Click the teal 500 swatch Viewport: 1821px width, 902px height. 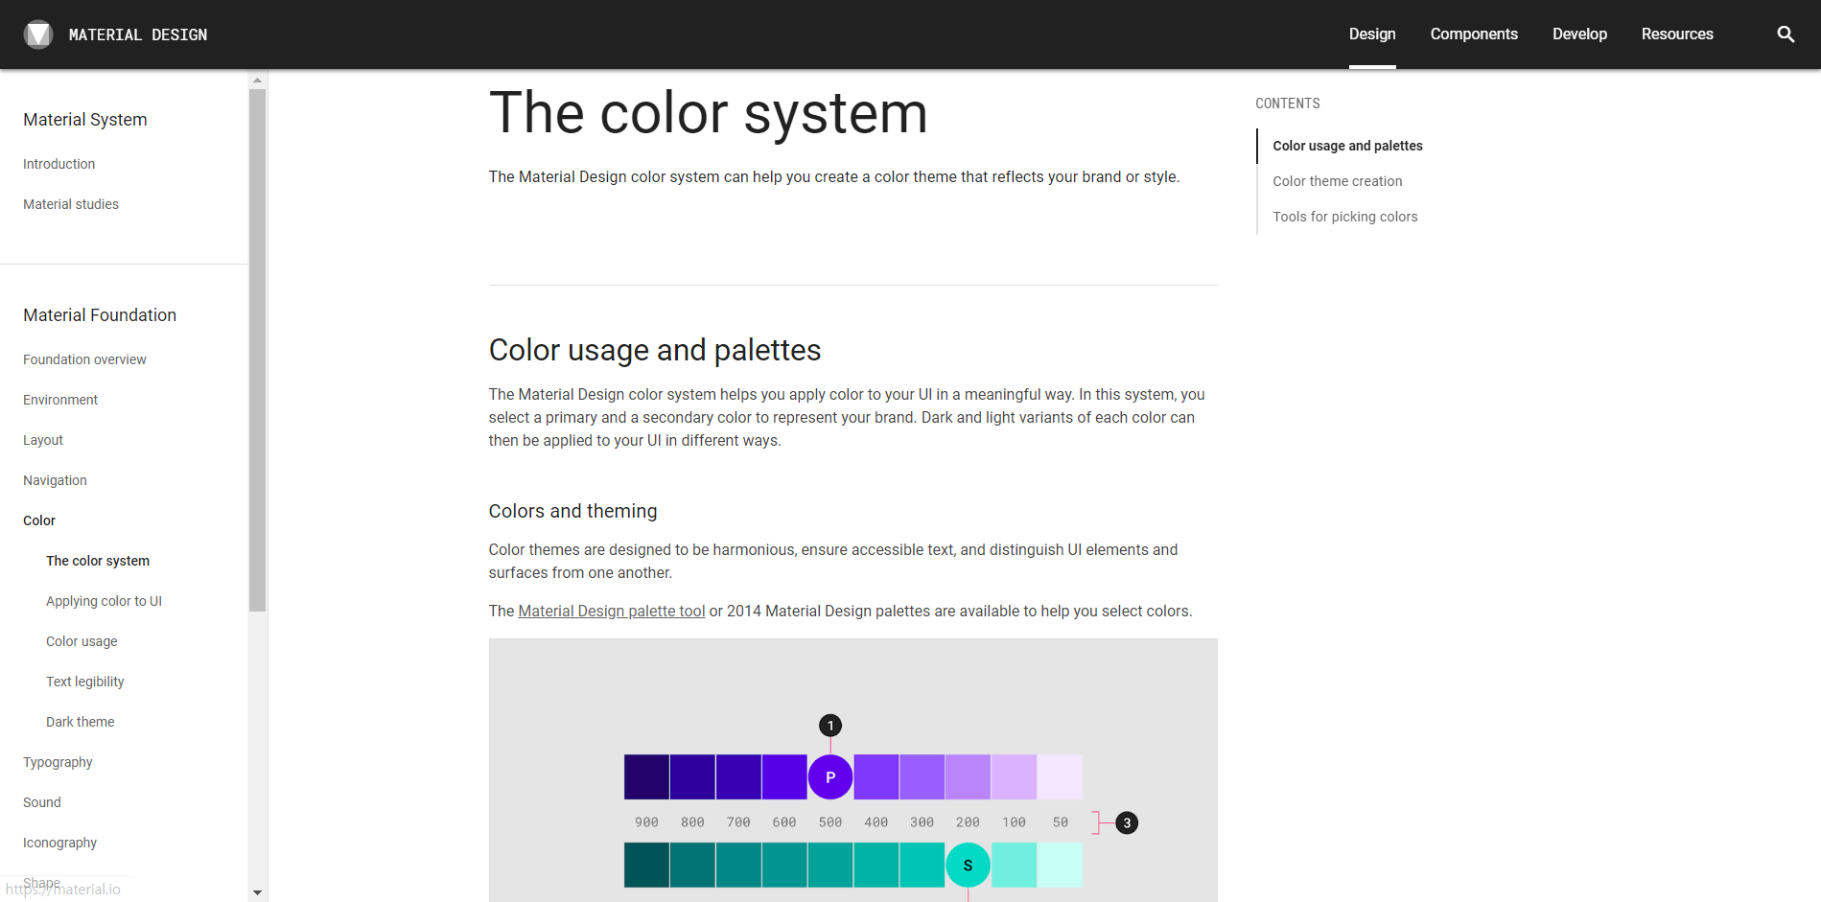click(x=830, y=866)
